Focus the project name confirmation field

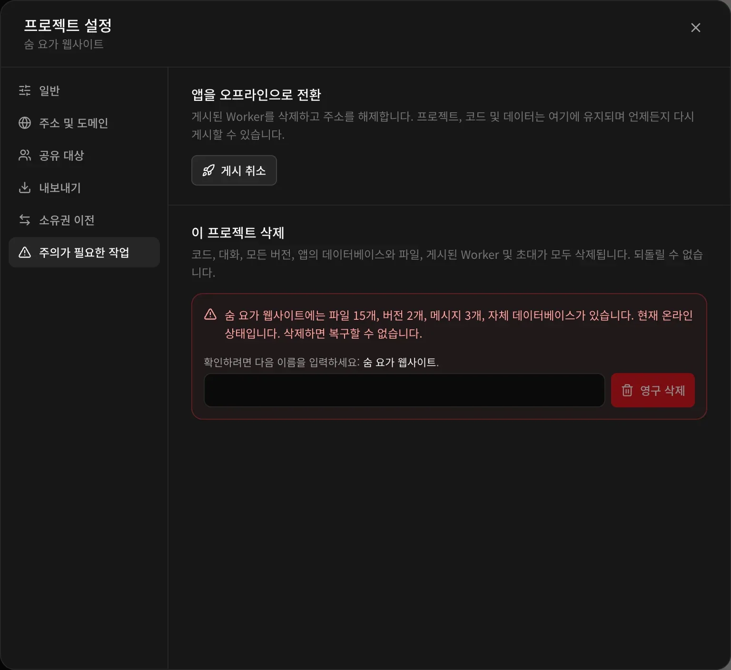tap(404, 390)
